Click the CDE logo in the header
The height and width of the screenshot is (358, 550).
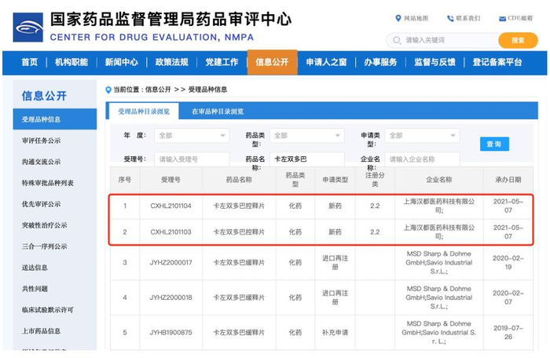[x=28, y=27]
